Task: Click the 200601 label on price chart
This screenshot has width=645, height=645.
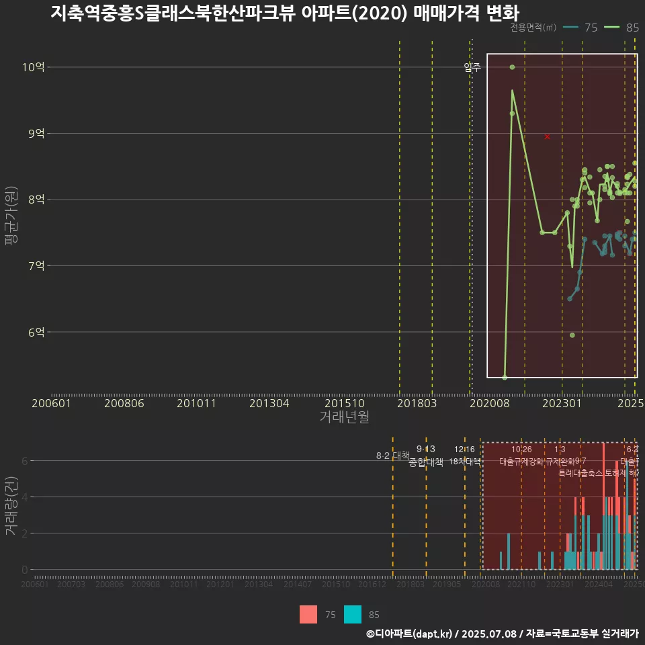Action: coord(52,403)
